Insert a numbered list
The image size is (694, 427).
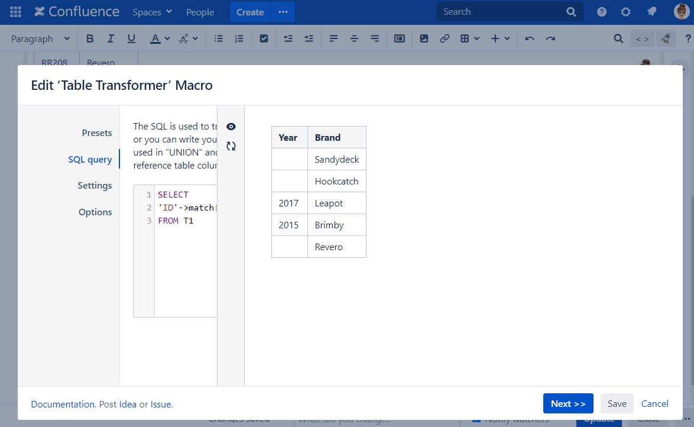click(239, 38)
